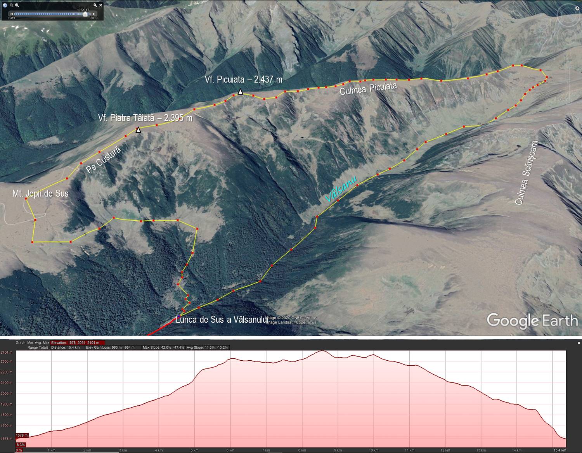Zoom in the time slider range
The height and width of the screenshot is (453, 582).
17,5
